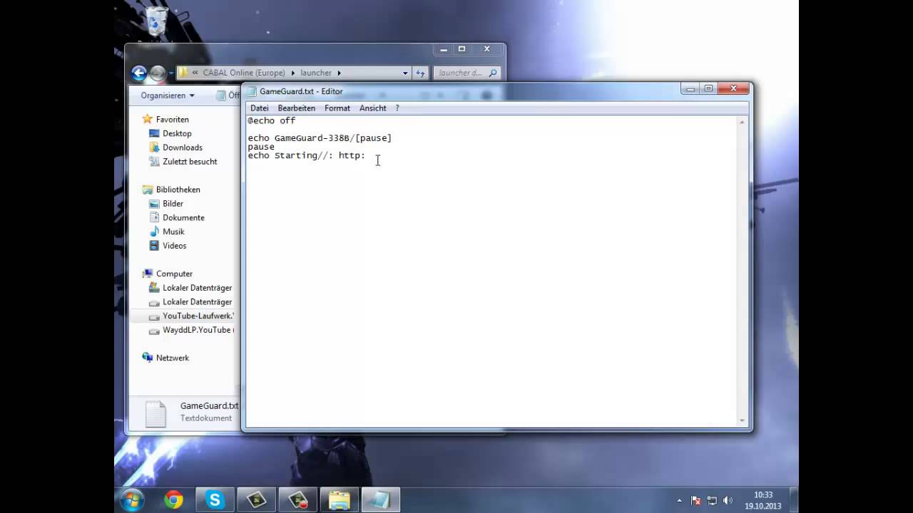Viewport: 913px width, 513px height.
Task: Click the search magnifier icon in Explorer
Action: (494, 73)
